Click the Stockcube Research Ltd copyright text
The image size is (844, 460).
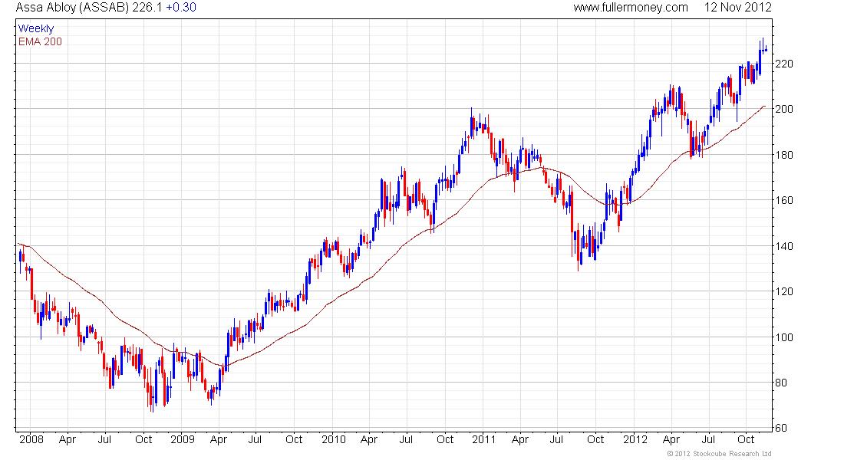[719, 454]
